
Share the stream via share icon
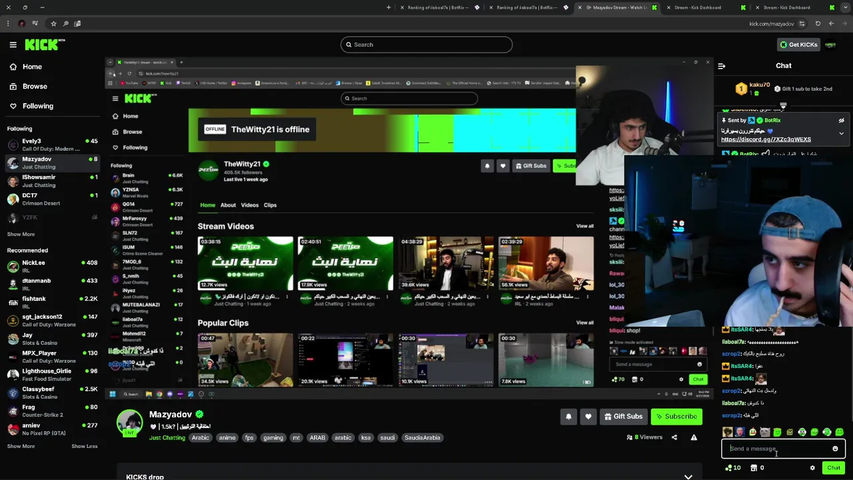[x=674, y=437]
